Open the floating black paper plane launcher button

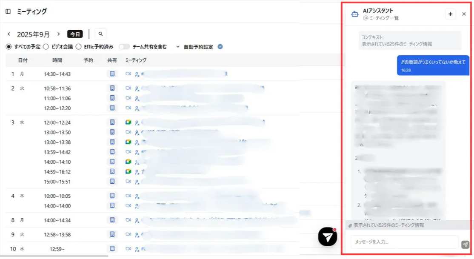[x=327, y=236]
